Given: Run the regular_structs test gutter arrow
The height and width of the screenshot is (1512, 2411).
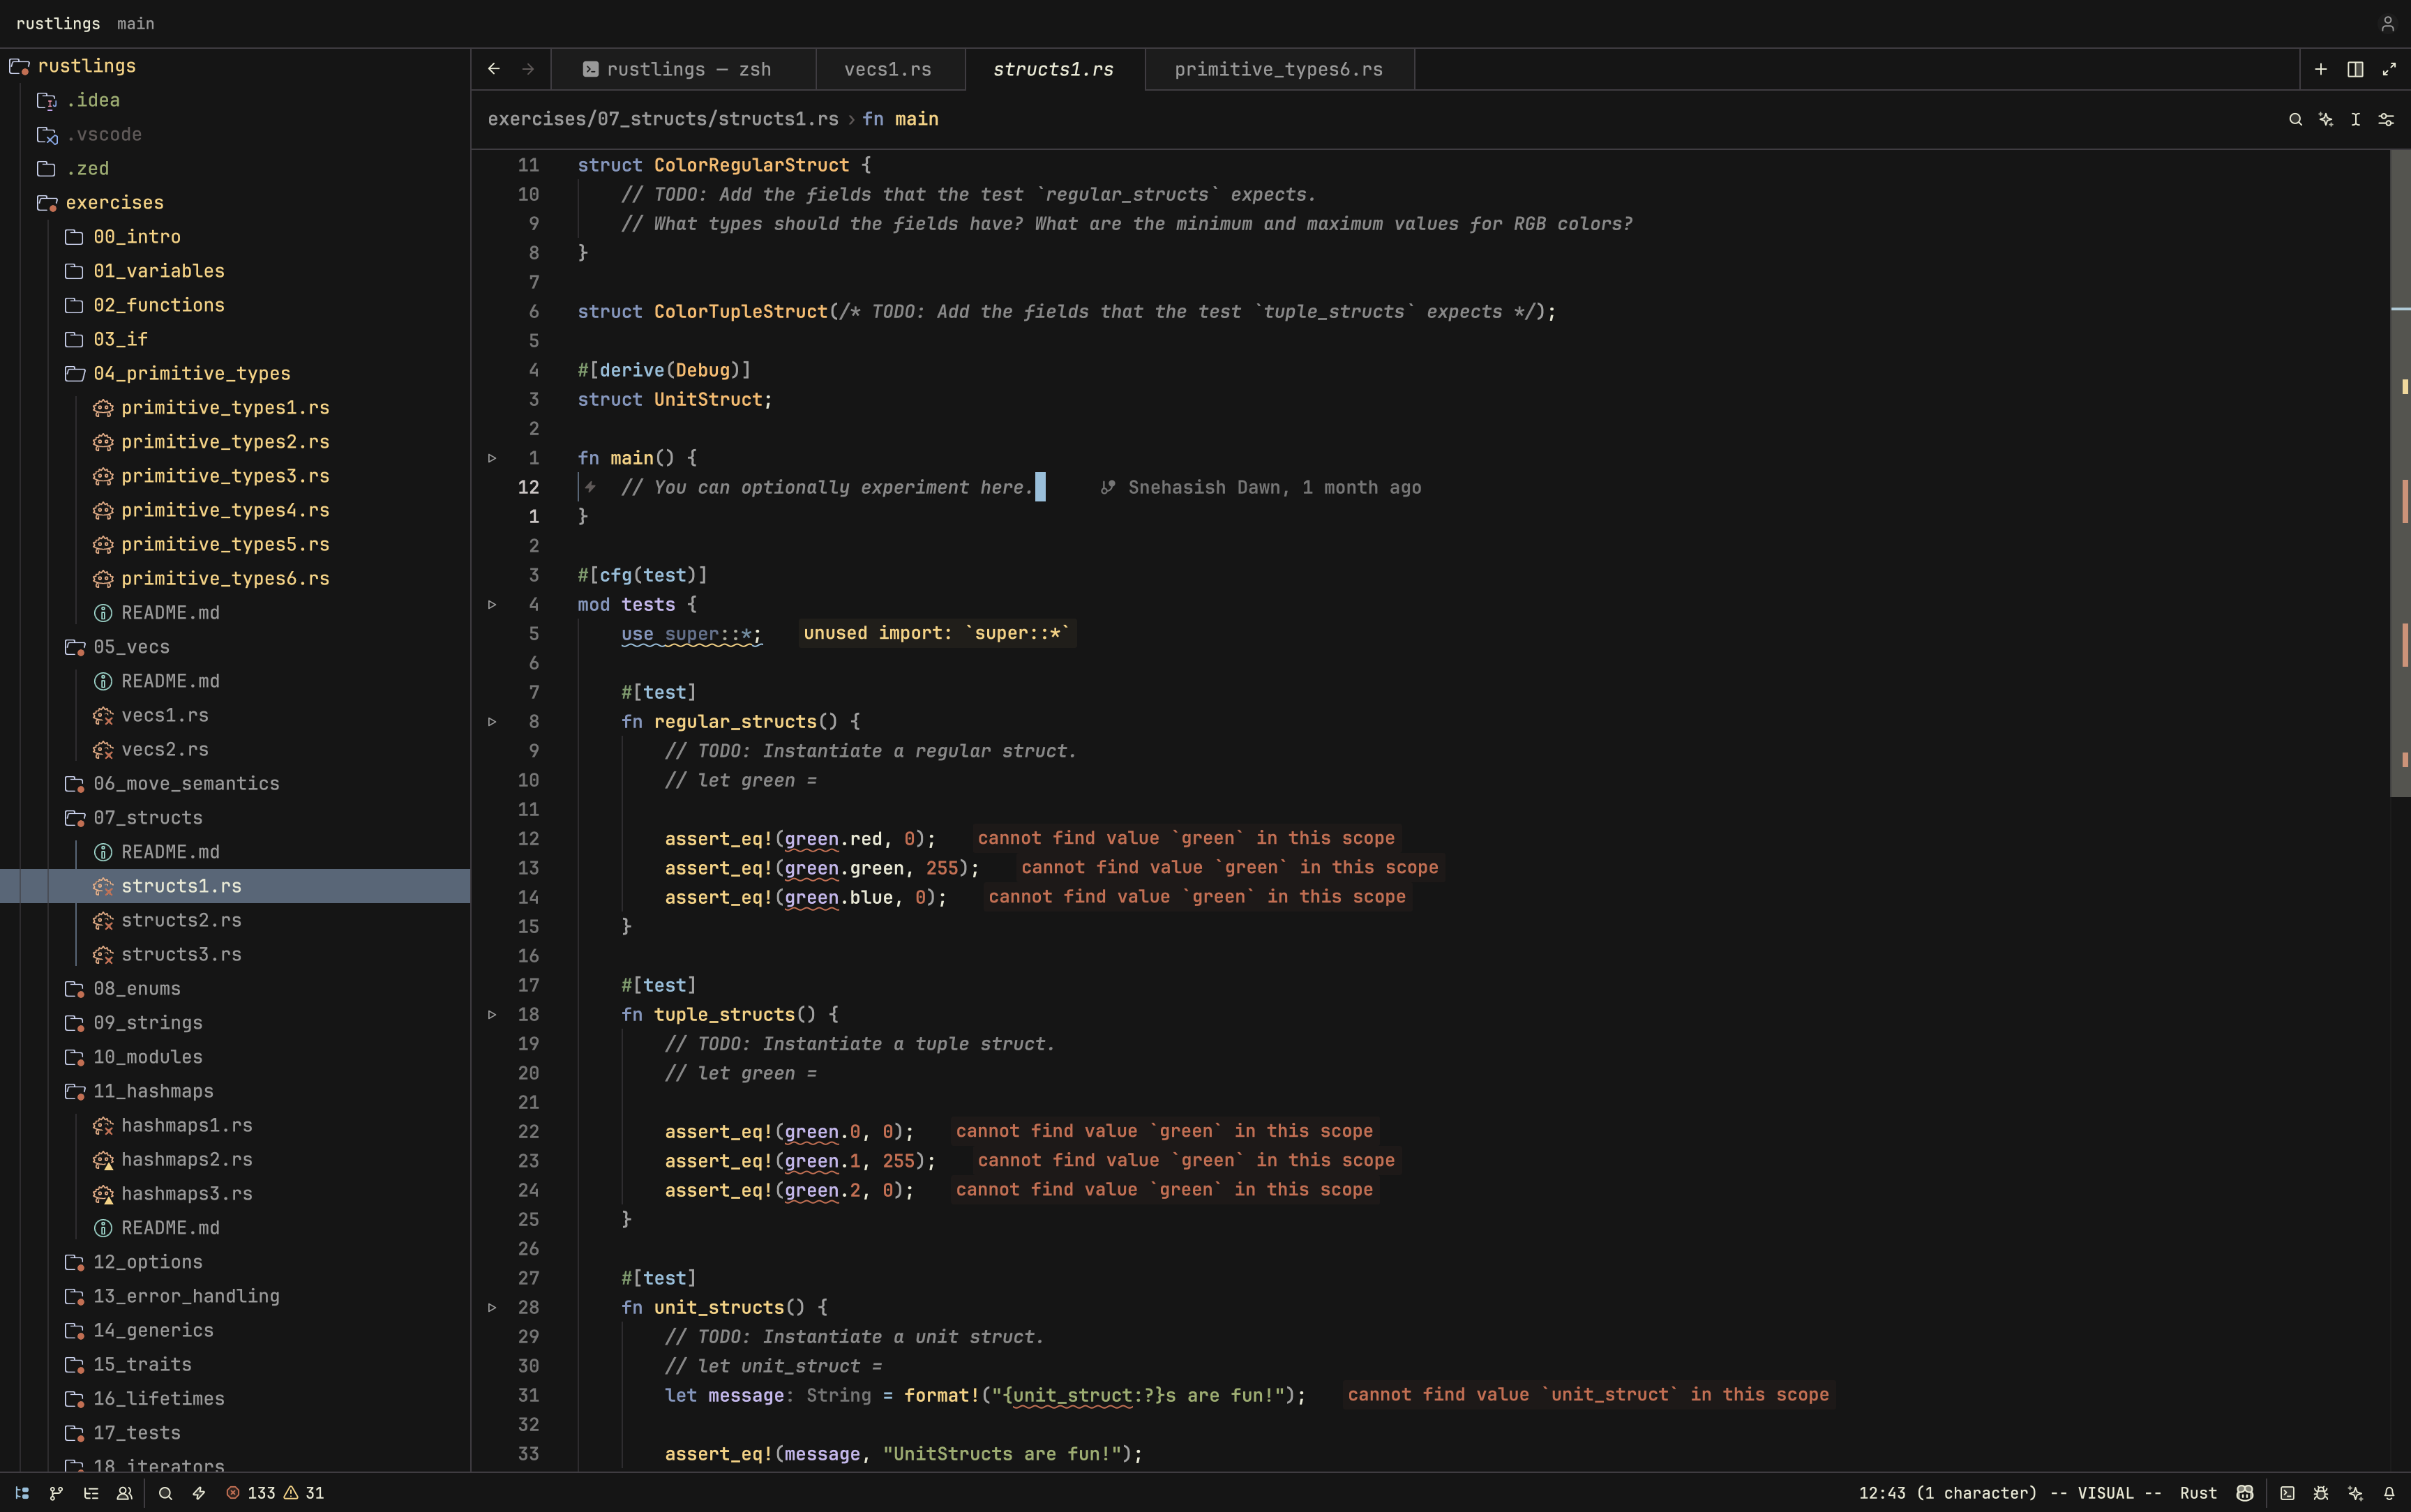Looking at the screenshot, I should tap(492, 722).
